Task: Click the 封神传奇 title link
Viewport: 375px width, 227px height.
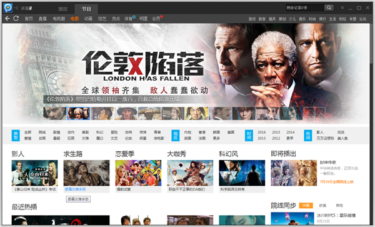Action: (x=328, y=163)
